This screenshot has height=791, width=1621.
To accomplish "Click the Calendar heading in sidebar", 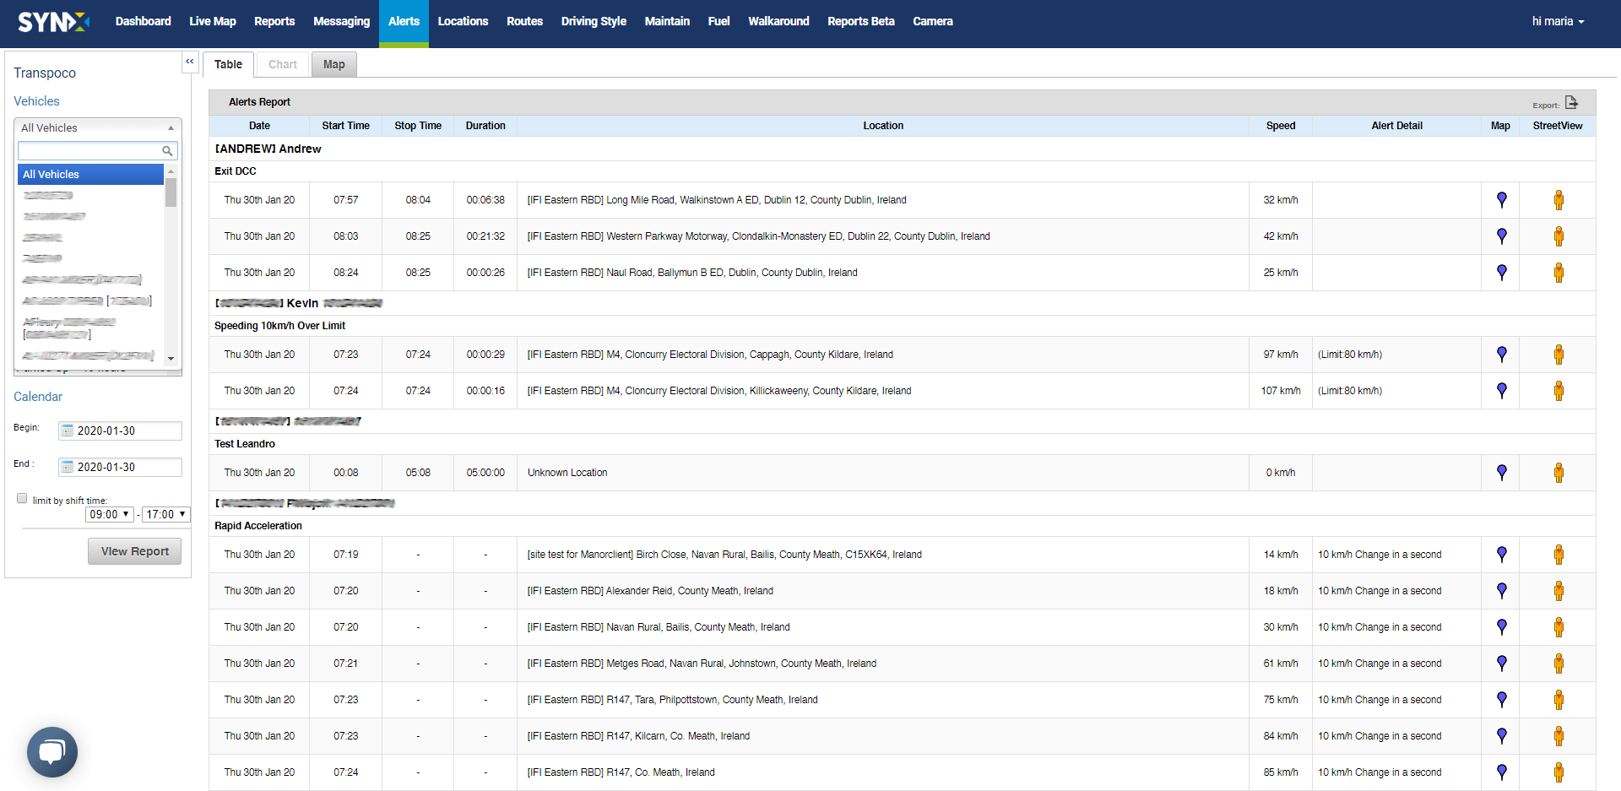I will coord(38,397).
